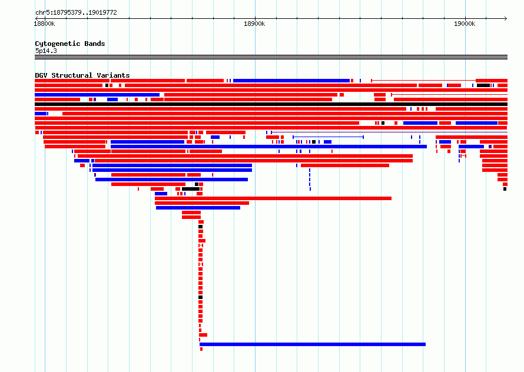Select the tiny red variant below bottom blue bar
The image size is (524, 372).
point(201,349)
